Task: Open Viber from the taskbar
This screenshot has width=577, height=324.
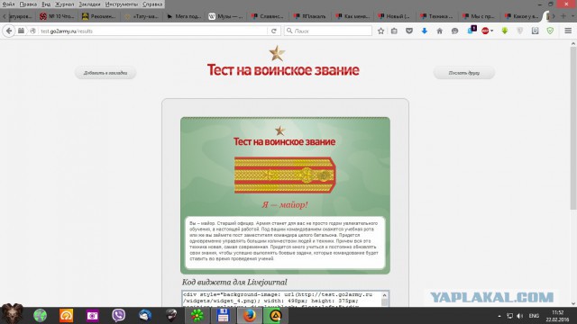Action: pyautogui.click(x=118, y=315)
